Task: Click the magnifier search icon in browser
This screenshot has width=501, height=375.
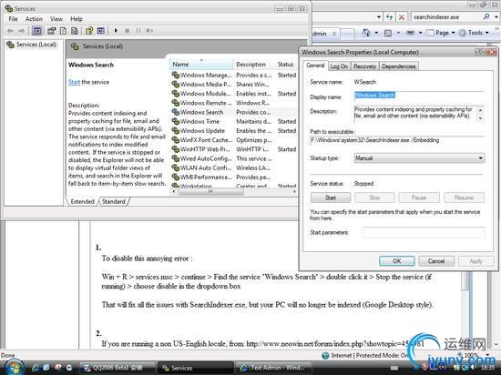Action: (486, 16)
